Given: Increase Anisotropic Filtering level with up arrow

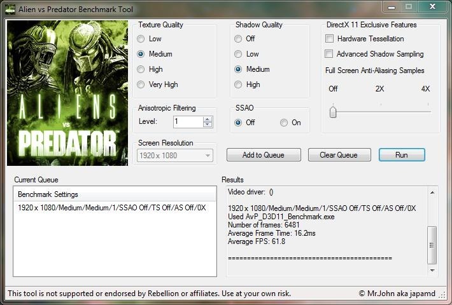Looking at the screenshot, I should 208,119.
